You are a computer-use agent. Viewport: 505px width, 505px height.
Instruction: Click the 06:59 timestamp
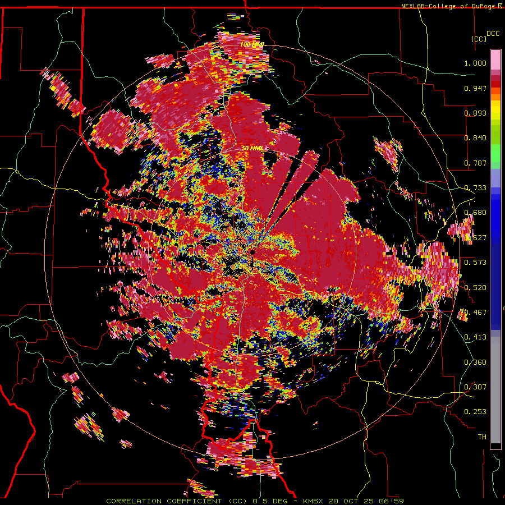click(392, 501)
